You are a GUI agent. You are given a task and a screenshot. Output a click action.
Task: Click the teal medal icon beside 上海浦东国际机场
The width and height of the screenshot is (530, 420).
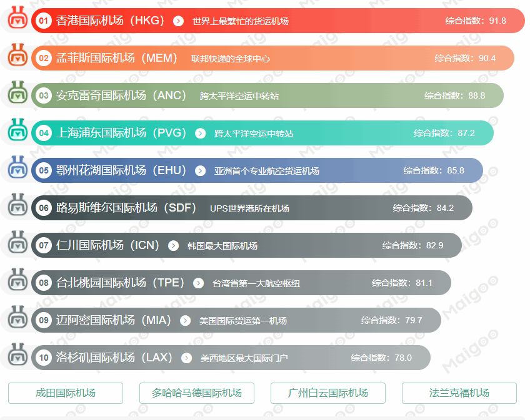(x=17, y=130)
